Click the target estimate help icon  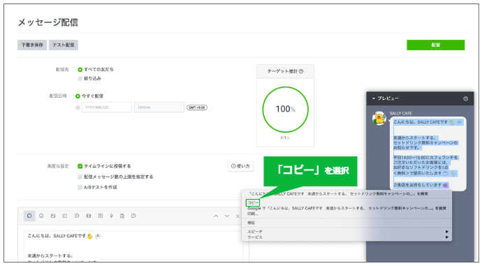301,71
